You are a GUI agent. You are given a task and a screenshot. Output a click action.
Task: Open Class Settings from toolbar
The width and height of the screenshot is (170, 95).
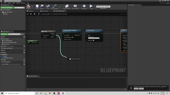click(67, 7)
